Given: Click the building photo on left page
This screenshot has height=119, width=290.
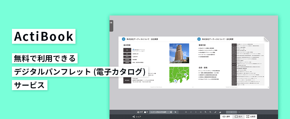Looking at the screenshot, I should [x=179, y=53].
